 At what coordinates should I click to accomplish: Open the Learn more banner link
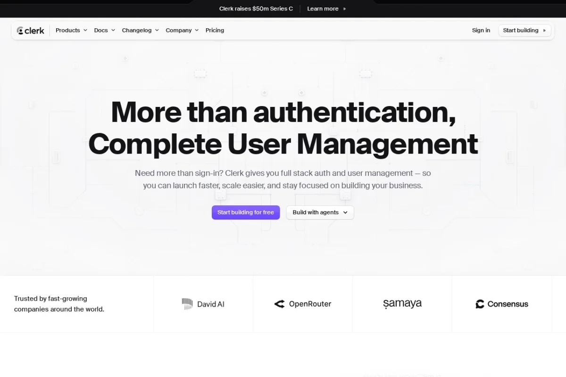click(x=326, y=8)
